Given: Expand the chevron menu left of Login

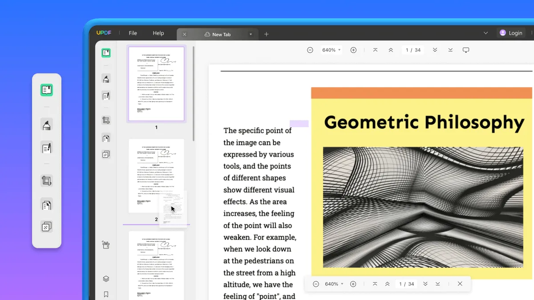Looking at the screenshot, I should 485,33.
